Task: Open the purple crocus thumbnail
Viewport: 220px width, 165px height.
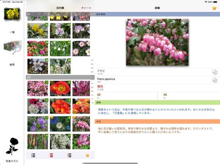Action: (81, 31)
